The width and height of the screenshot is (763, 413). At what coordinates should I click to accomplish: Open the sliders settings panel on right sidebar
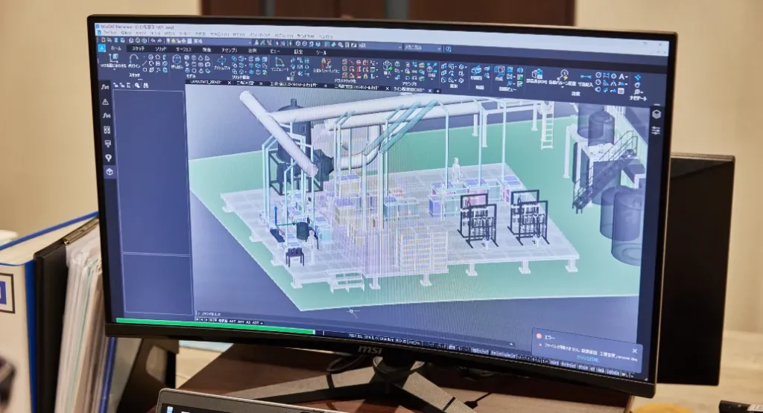coord(656,130)
